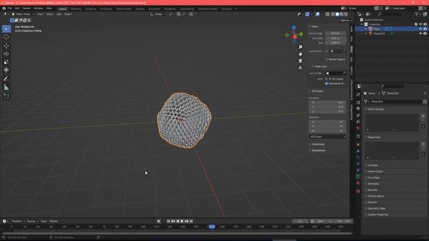429x241 pixels.
Task: Switch viewport shading to Solid mode
Action: pyautogui.click(x=337, y=14)
